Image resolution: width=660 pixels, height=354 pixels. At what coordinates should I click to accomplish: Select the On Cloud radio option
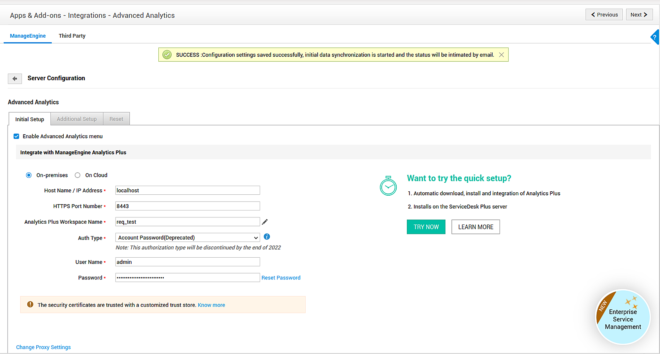(x=78, y=175)
